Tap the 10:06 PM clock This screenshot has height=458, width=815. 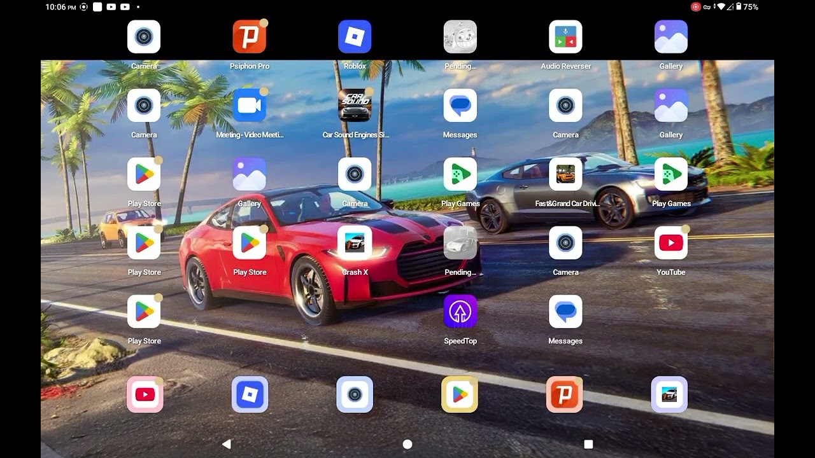tap(61, 7)
